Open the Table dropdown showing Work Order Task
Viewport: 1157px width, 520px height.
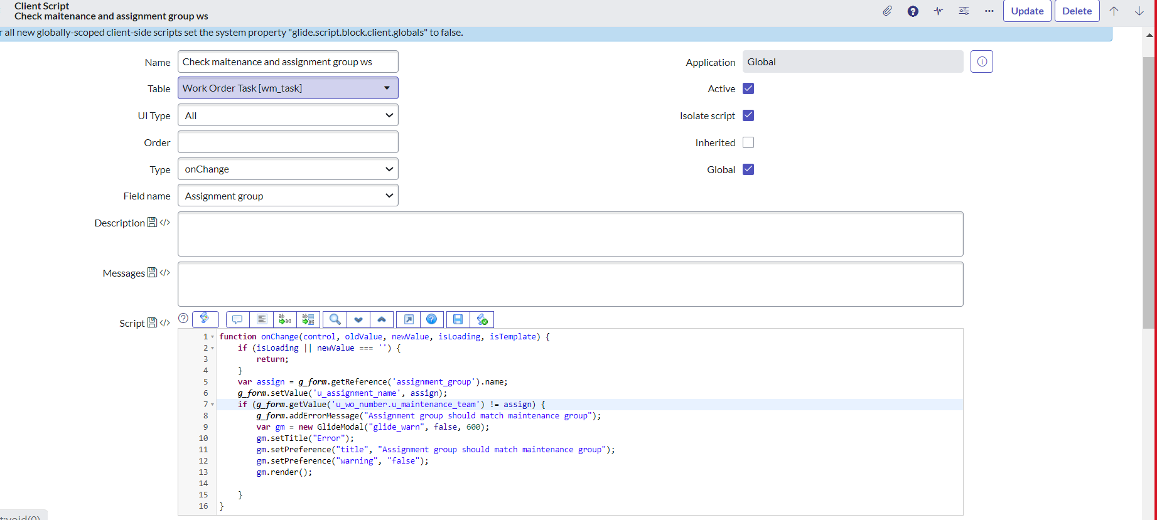pos(288,88)
